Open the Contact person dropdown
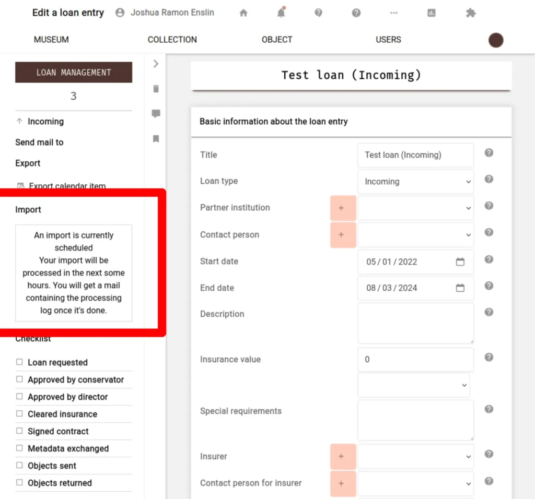Viewport: 535px width, 499px height. [415, 234]
